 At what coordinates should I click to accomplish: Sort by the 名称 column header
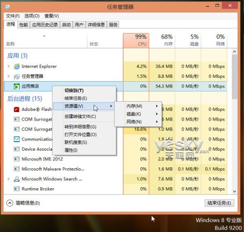[45, 40]
